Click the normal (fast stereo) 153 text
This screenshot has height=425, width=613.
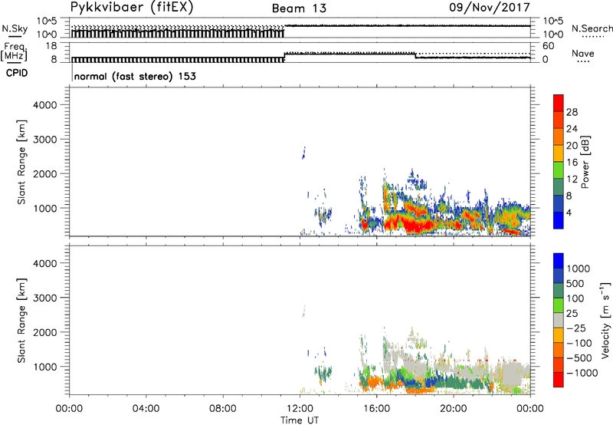click(x=135, y=76)
